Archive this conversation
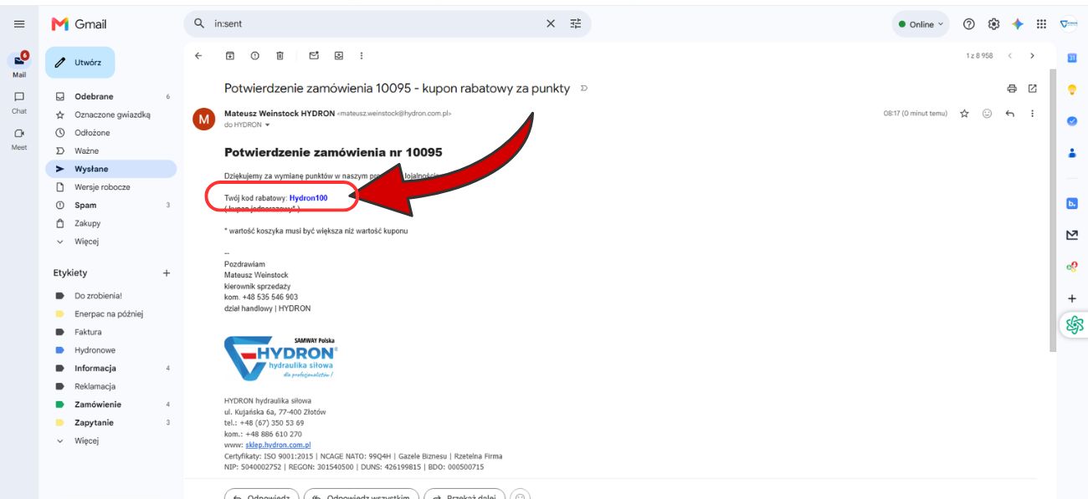The height and width of the screenshot is (499, 1088). [x=230, y=56]
